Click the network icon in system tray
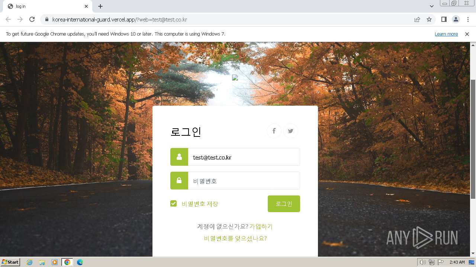 click(x=432, y=262)
